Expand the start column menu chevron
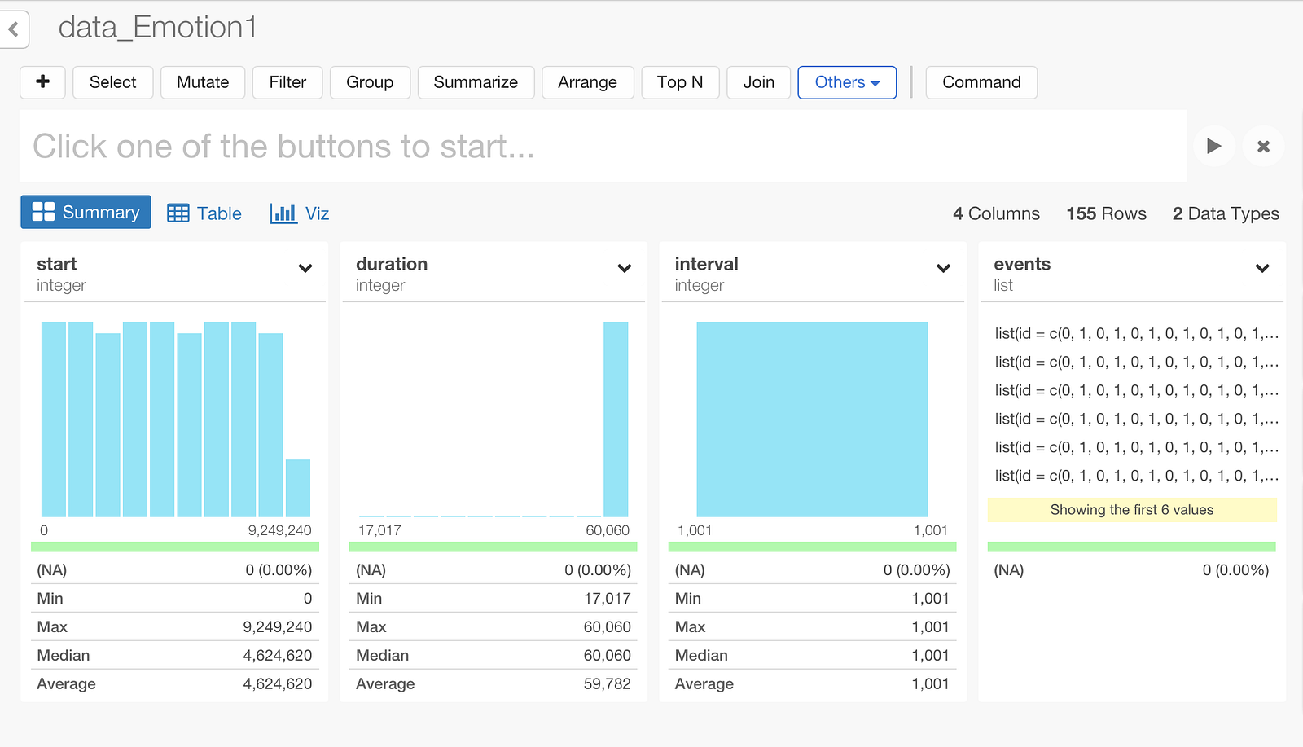 305,268
